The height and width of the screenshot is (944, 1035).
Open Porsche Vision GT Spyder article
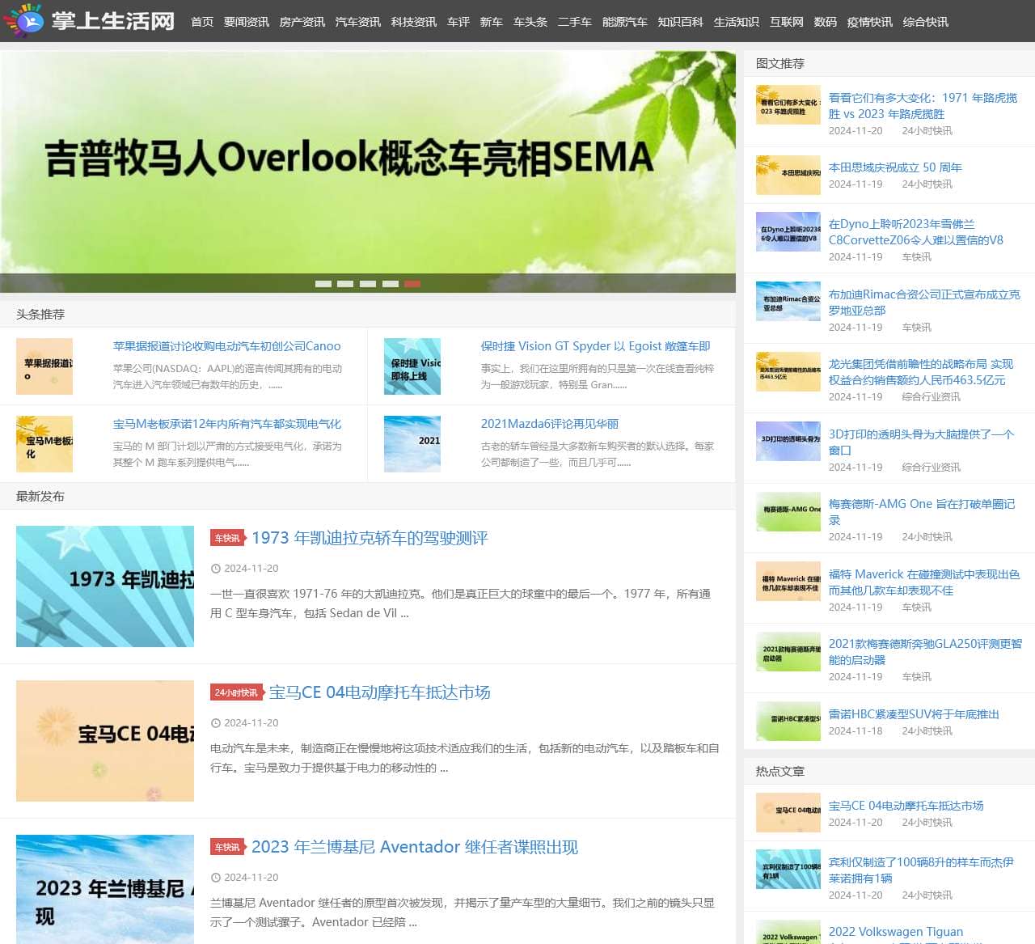596,346
